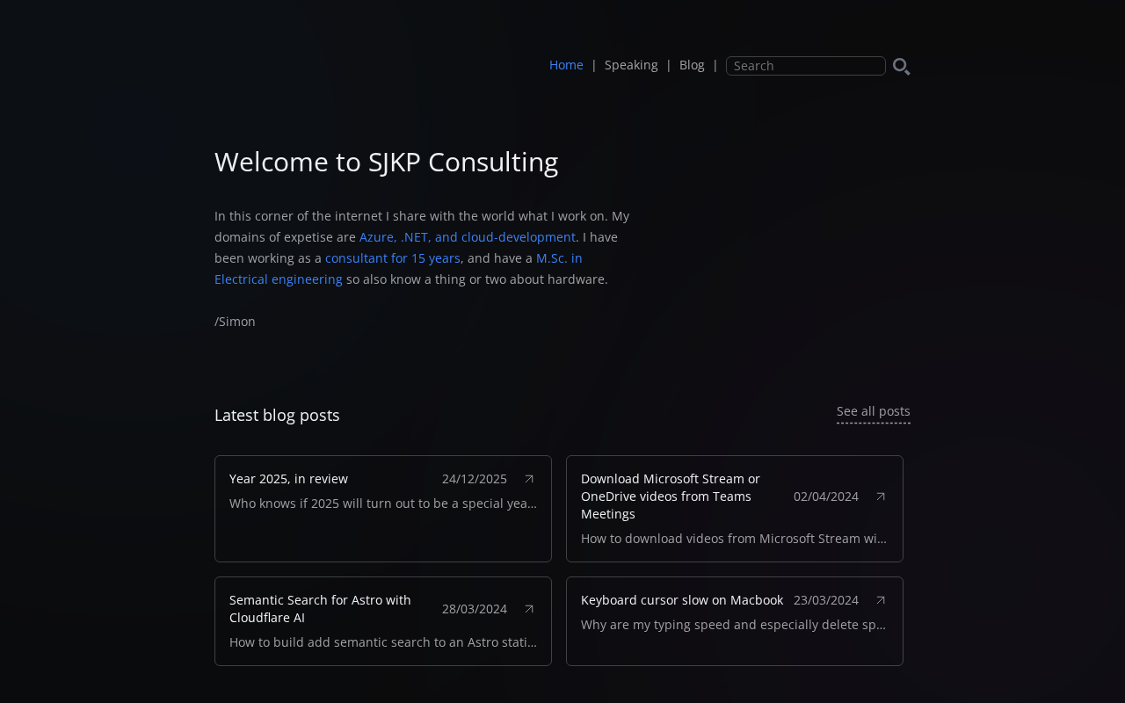
Task: Open the Speaking navigation item
Action: (631, 65)
